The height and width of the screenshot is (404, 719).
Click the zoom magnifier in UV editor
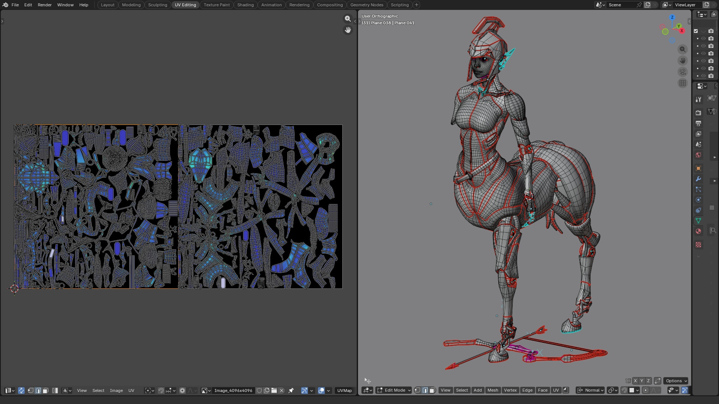click(x=348, y=19)
